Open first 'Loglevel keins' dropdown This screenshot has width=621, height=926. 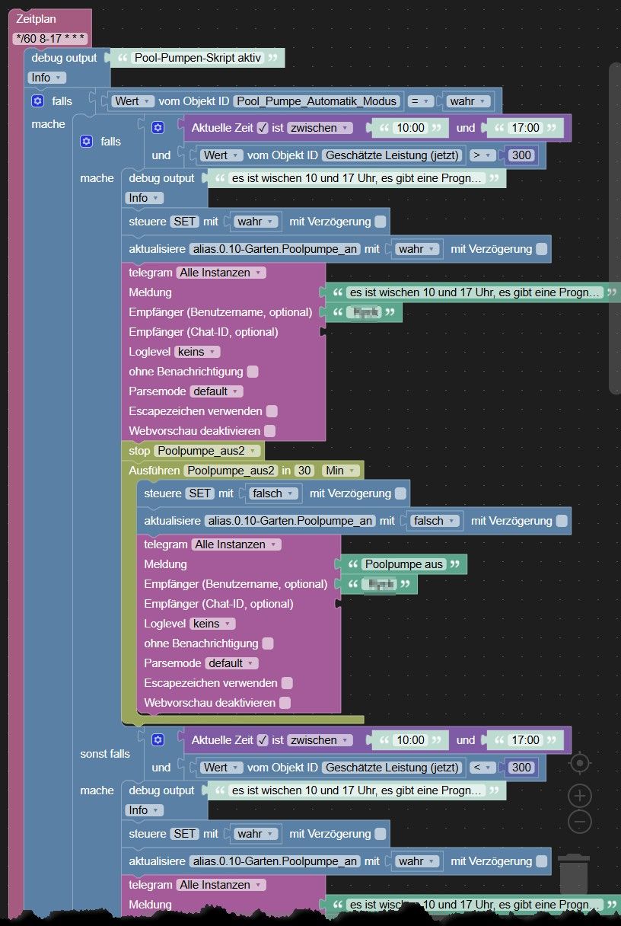[198, 352]
